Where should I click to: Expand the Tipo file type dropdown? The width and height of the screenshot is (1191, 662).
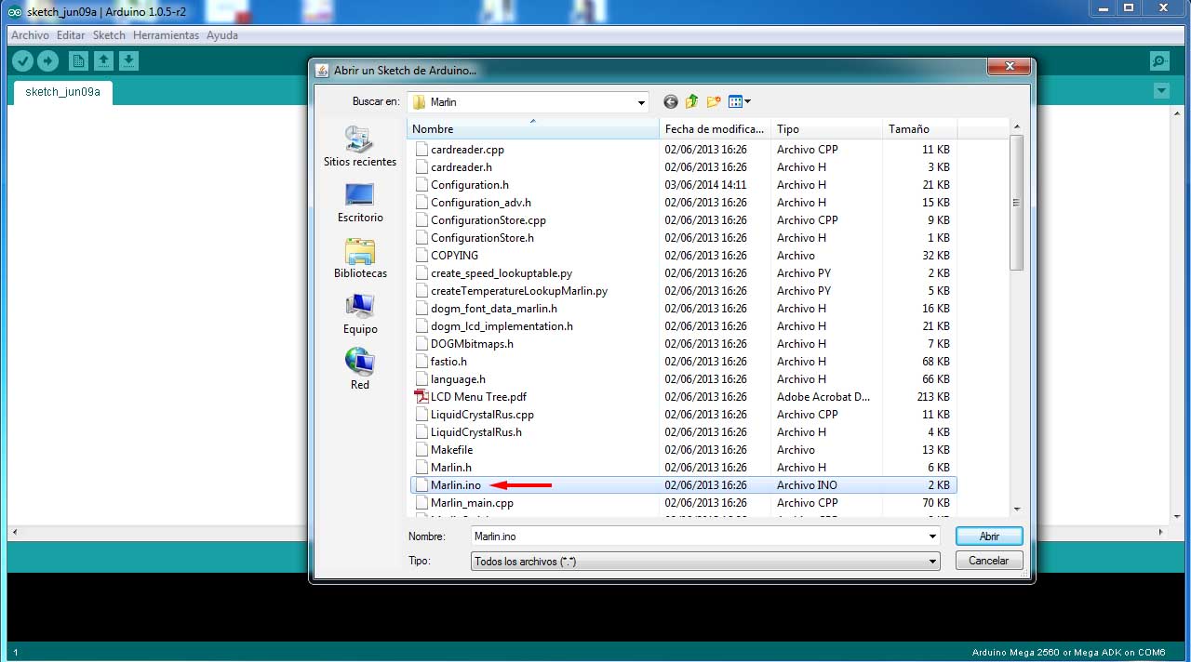932,562
